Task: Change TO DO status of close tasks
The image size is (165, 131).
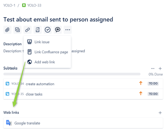Action: click(x=153, y=94)
